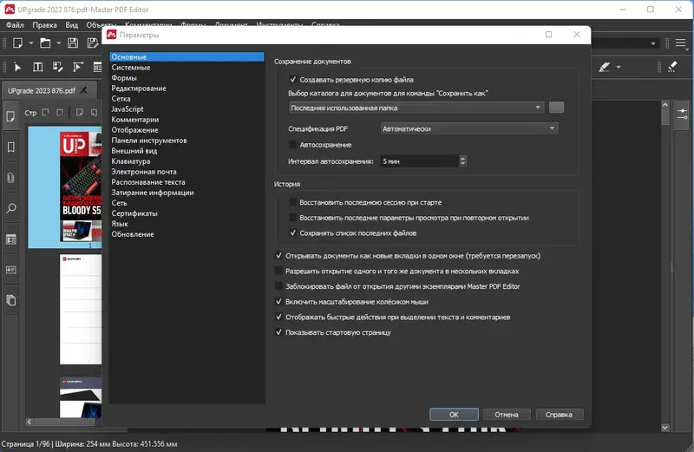Click the Отмена button
This screenshot has height=452, width=694.
[x=507, y=415]
